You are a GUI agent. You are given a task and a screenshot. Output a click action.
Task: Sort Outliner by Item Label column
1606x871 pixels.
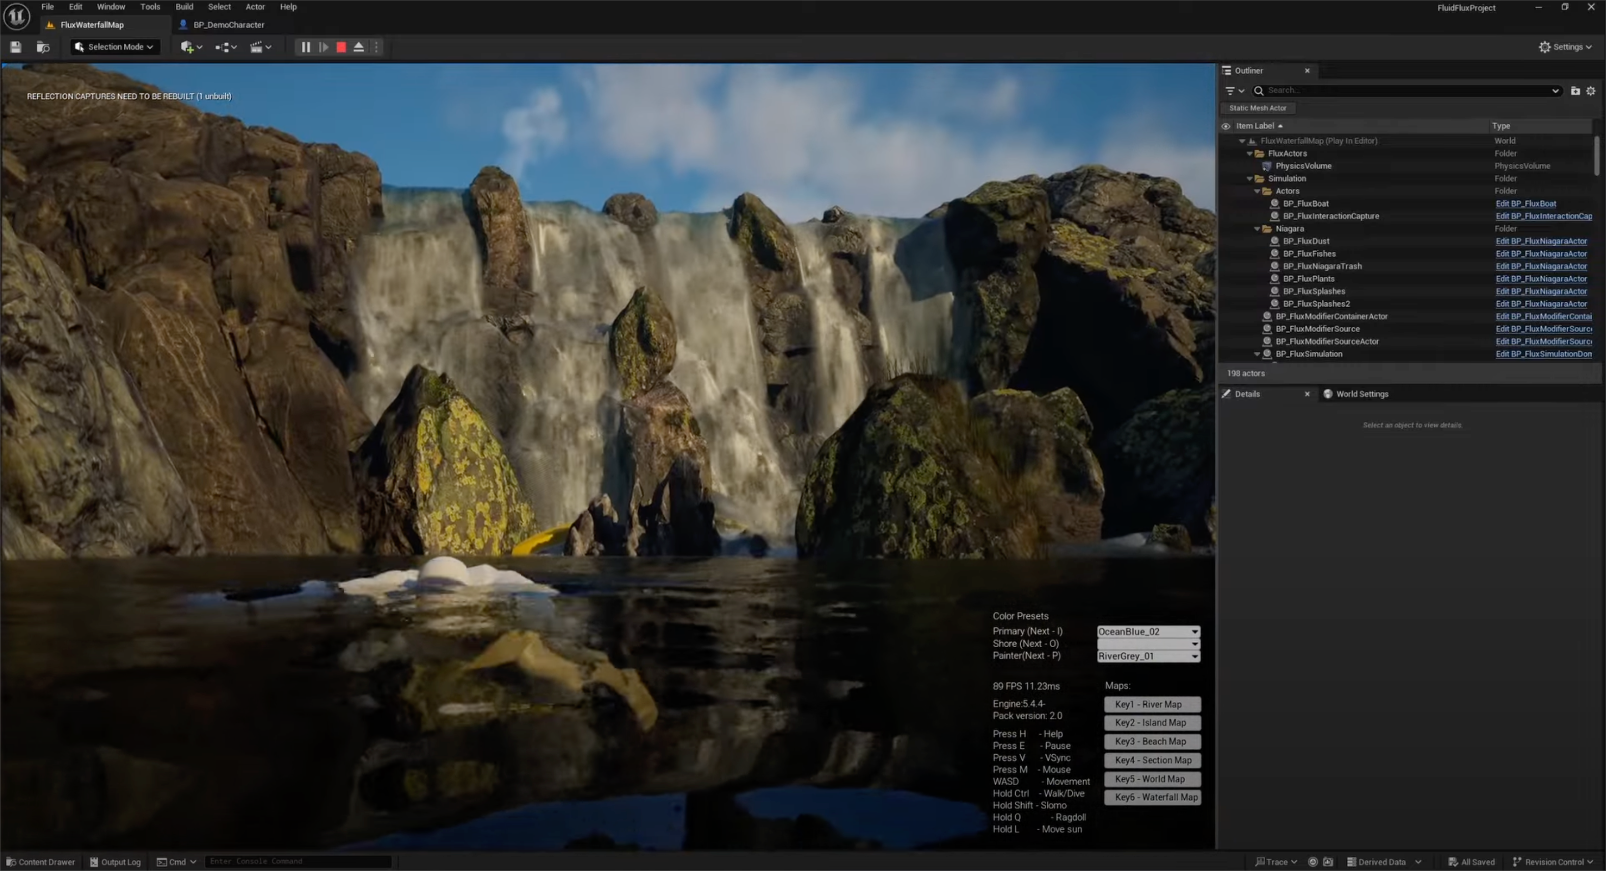pos(1255,126)
